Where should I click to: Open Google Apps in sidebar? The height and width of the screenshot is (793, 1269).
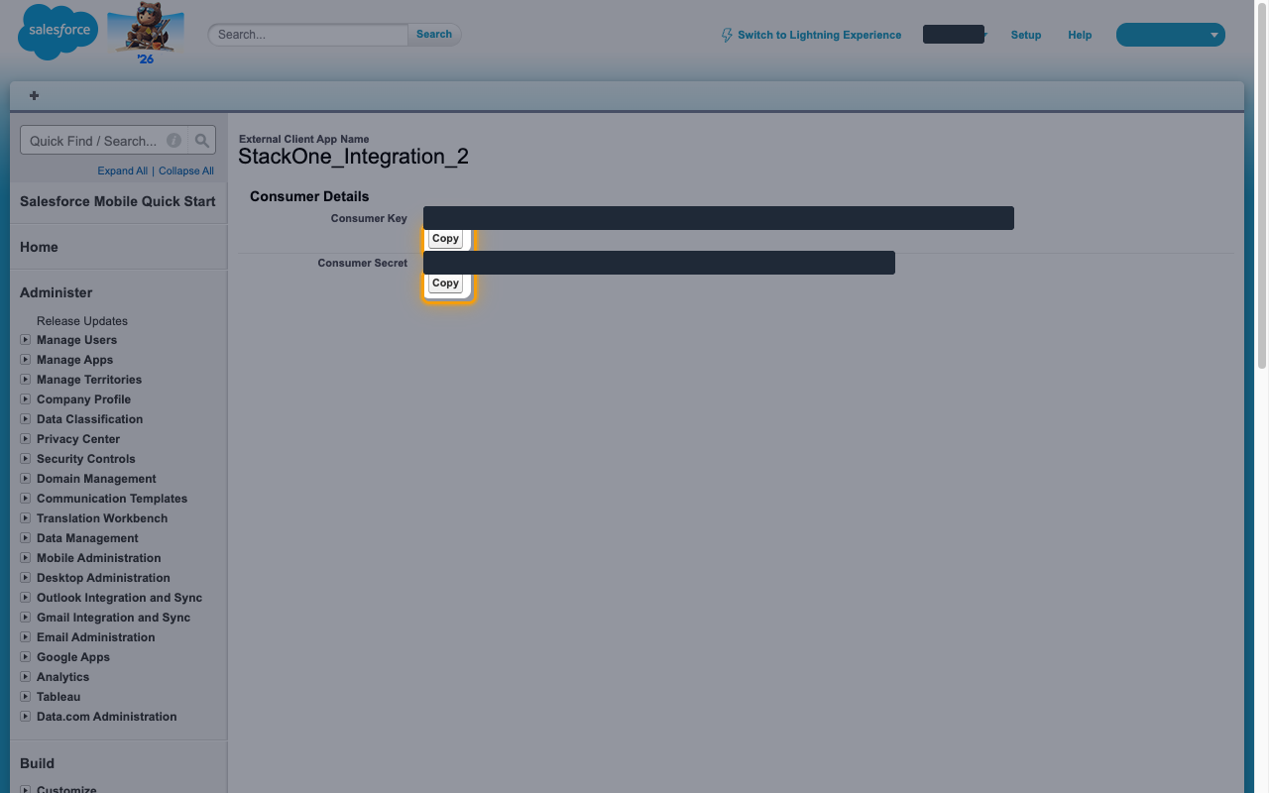coord(73,657)
